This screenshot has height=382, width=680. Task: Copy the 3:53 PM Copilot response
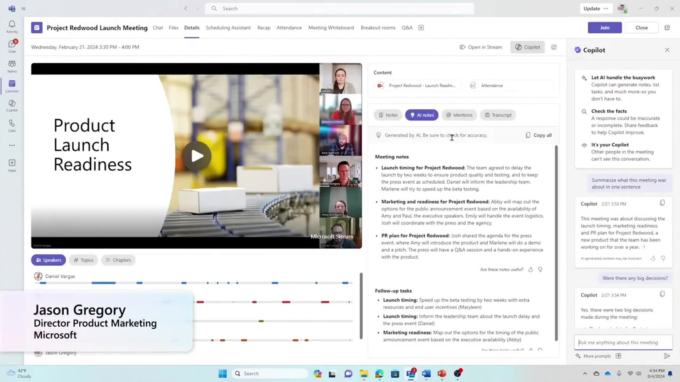click(662, 203)
